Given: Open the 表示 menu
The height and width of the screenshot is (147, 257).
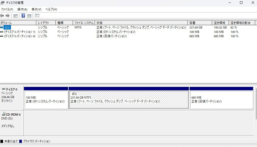Looking at the screenshot, I should point(36,9).
